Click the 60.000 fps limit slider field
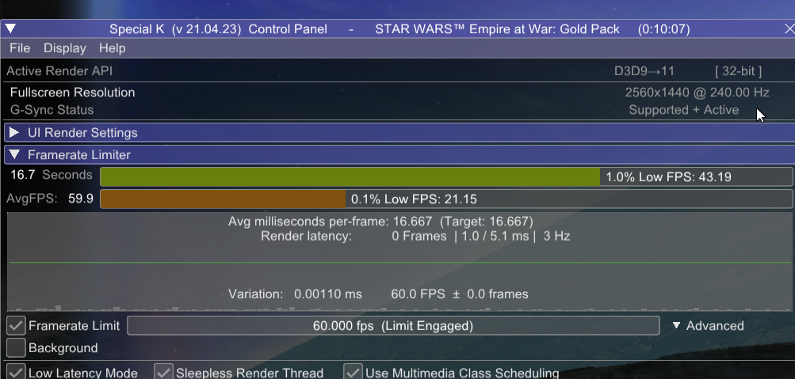This screenshot has height=379, width=795. (x=393, y=326)
